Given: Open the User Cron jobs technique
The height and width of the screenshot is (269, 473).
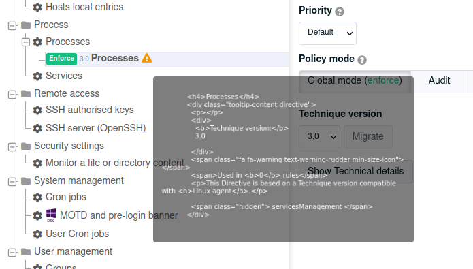Looking at the screenshot, I should [77, 234].
